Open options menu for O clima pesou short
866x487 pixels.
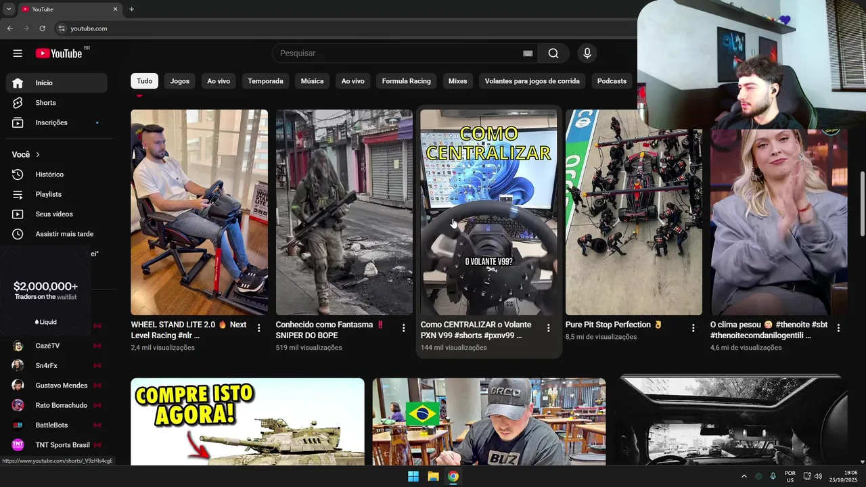point(839,328)
